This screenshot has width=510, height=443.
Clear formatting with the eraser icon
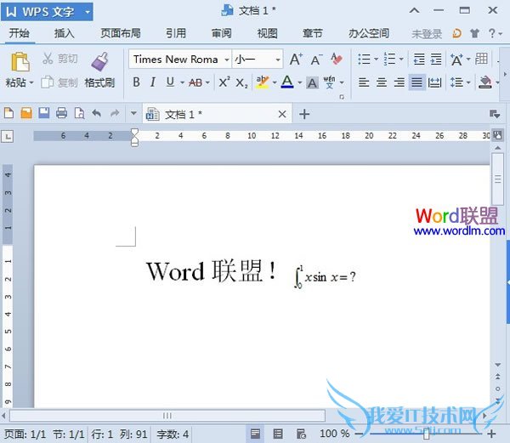[x=337, y=60]
